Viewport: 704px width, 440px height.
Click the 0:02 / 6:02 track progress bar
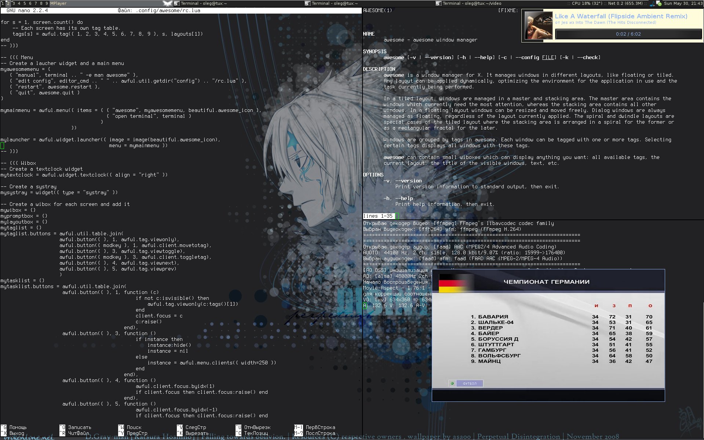click(628, 34)
